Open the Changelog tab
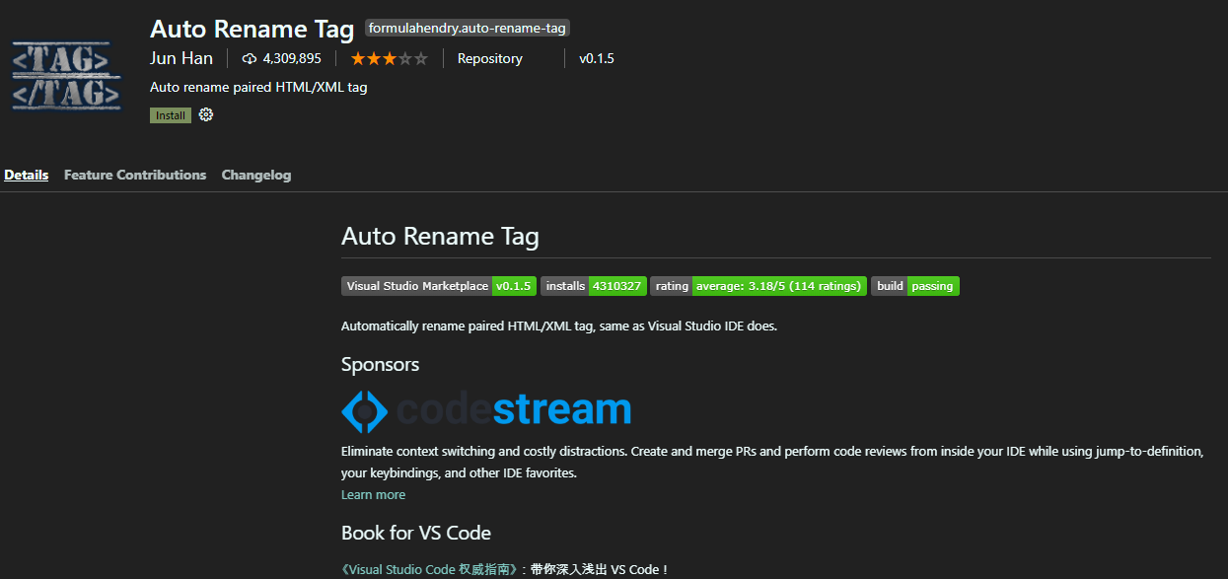1228x579 pixels. [256, 175]
